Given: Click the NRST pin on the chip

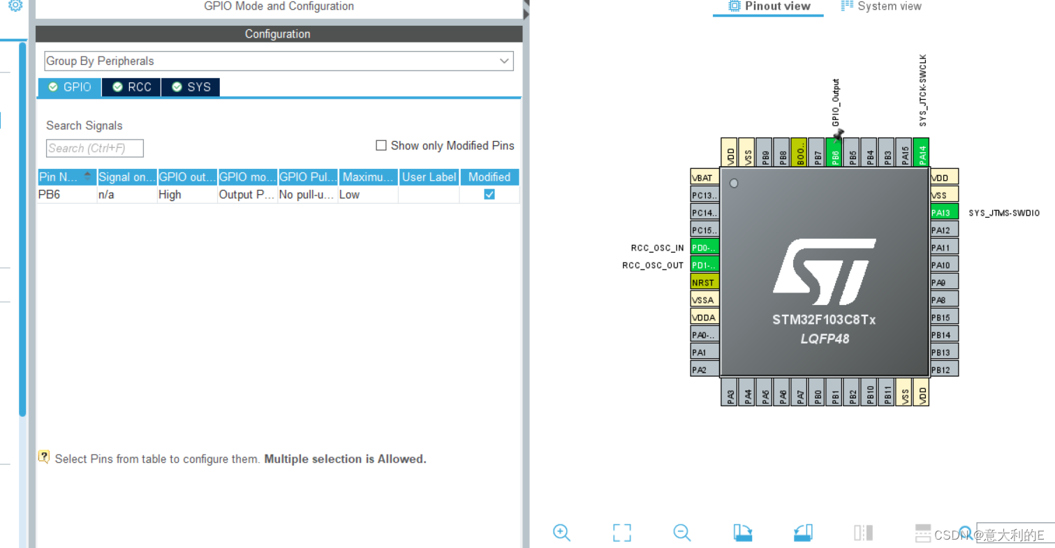Looking at the screenshot, I should click(x=704, y=282).
